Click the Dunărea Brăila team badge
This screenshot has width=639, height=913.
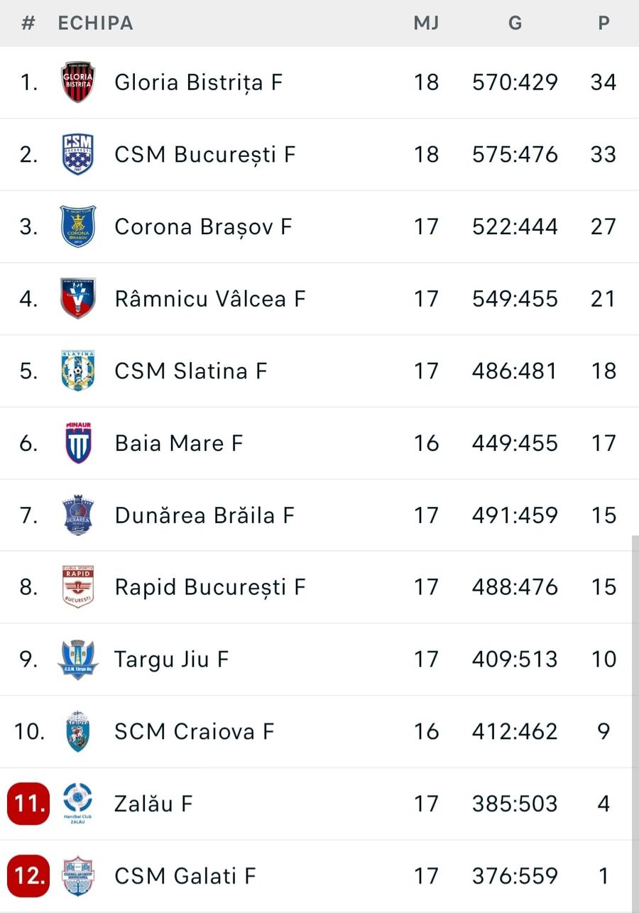coord(78,515)
